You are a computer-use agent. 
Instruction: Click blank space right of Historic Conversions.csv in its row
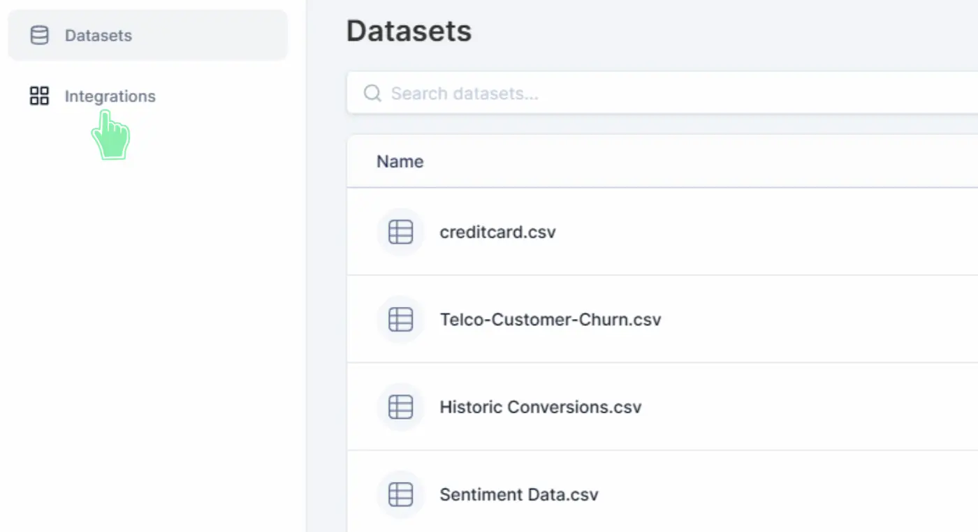click(803, 407)
